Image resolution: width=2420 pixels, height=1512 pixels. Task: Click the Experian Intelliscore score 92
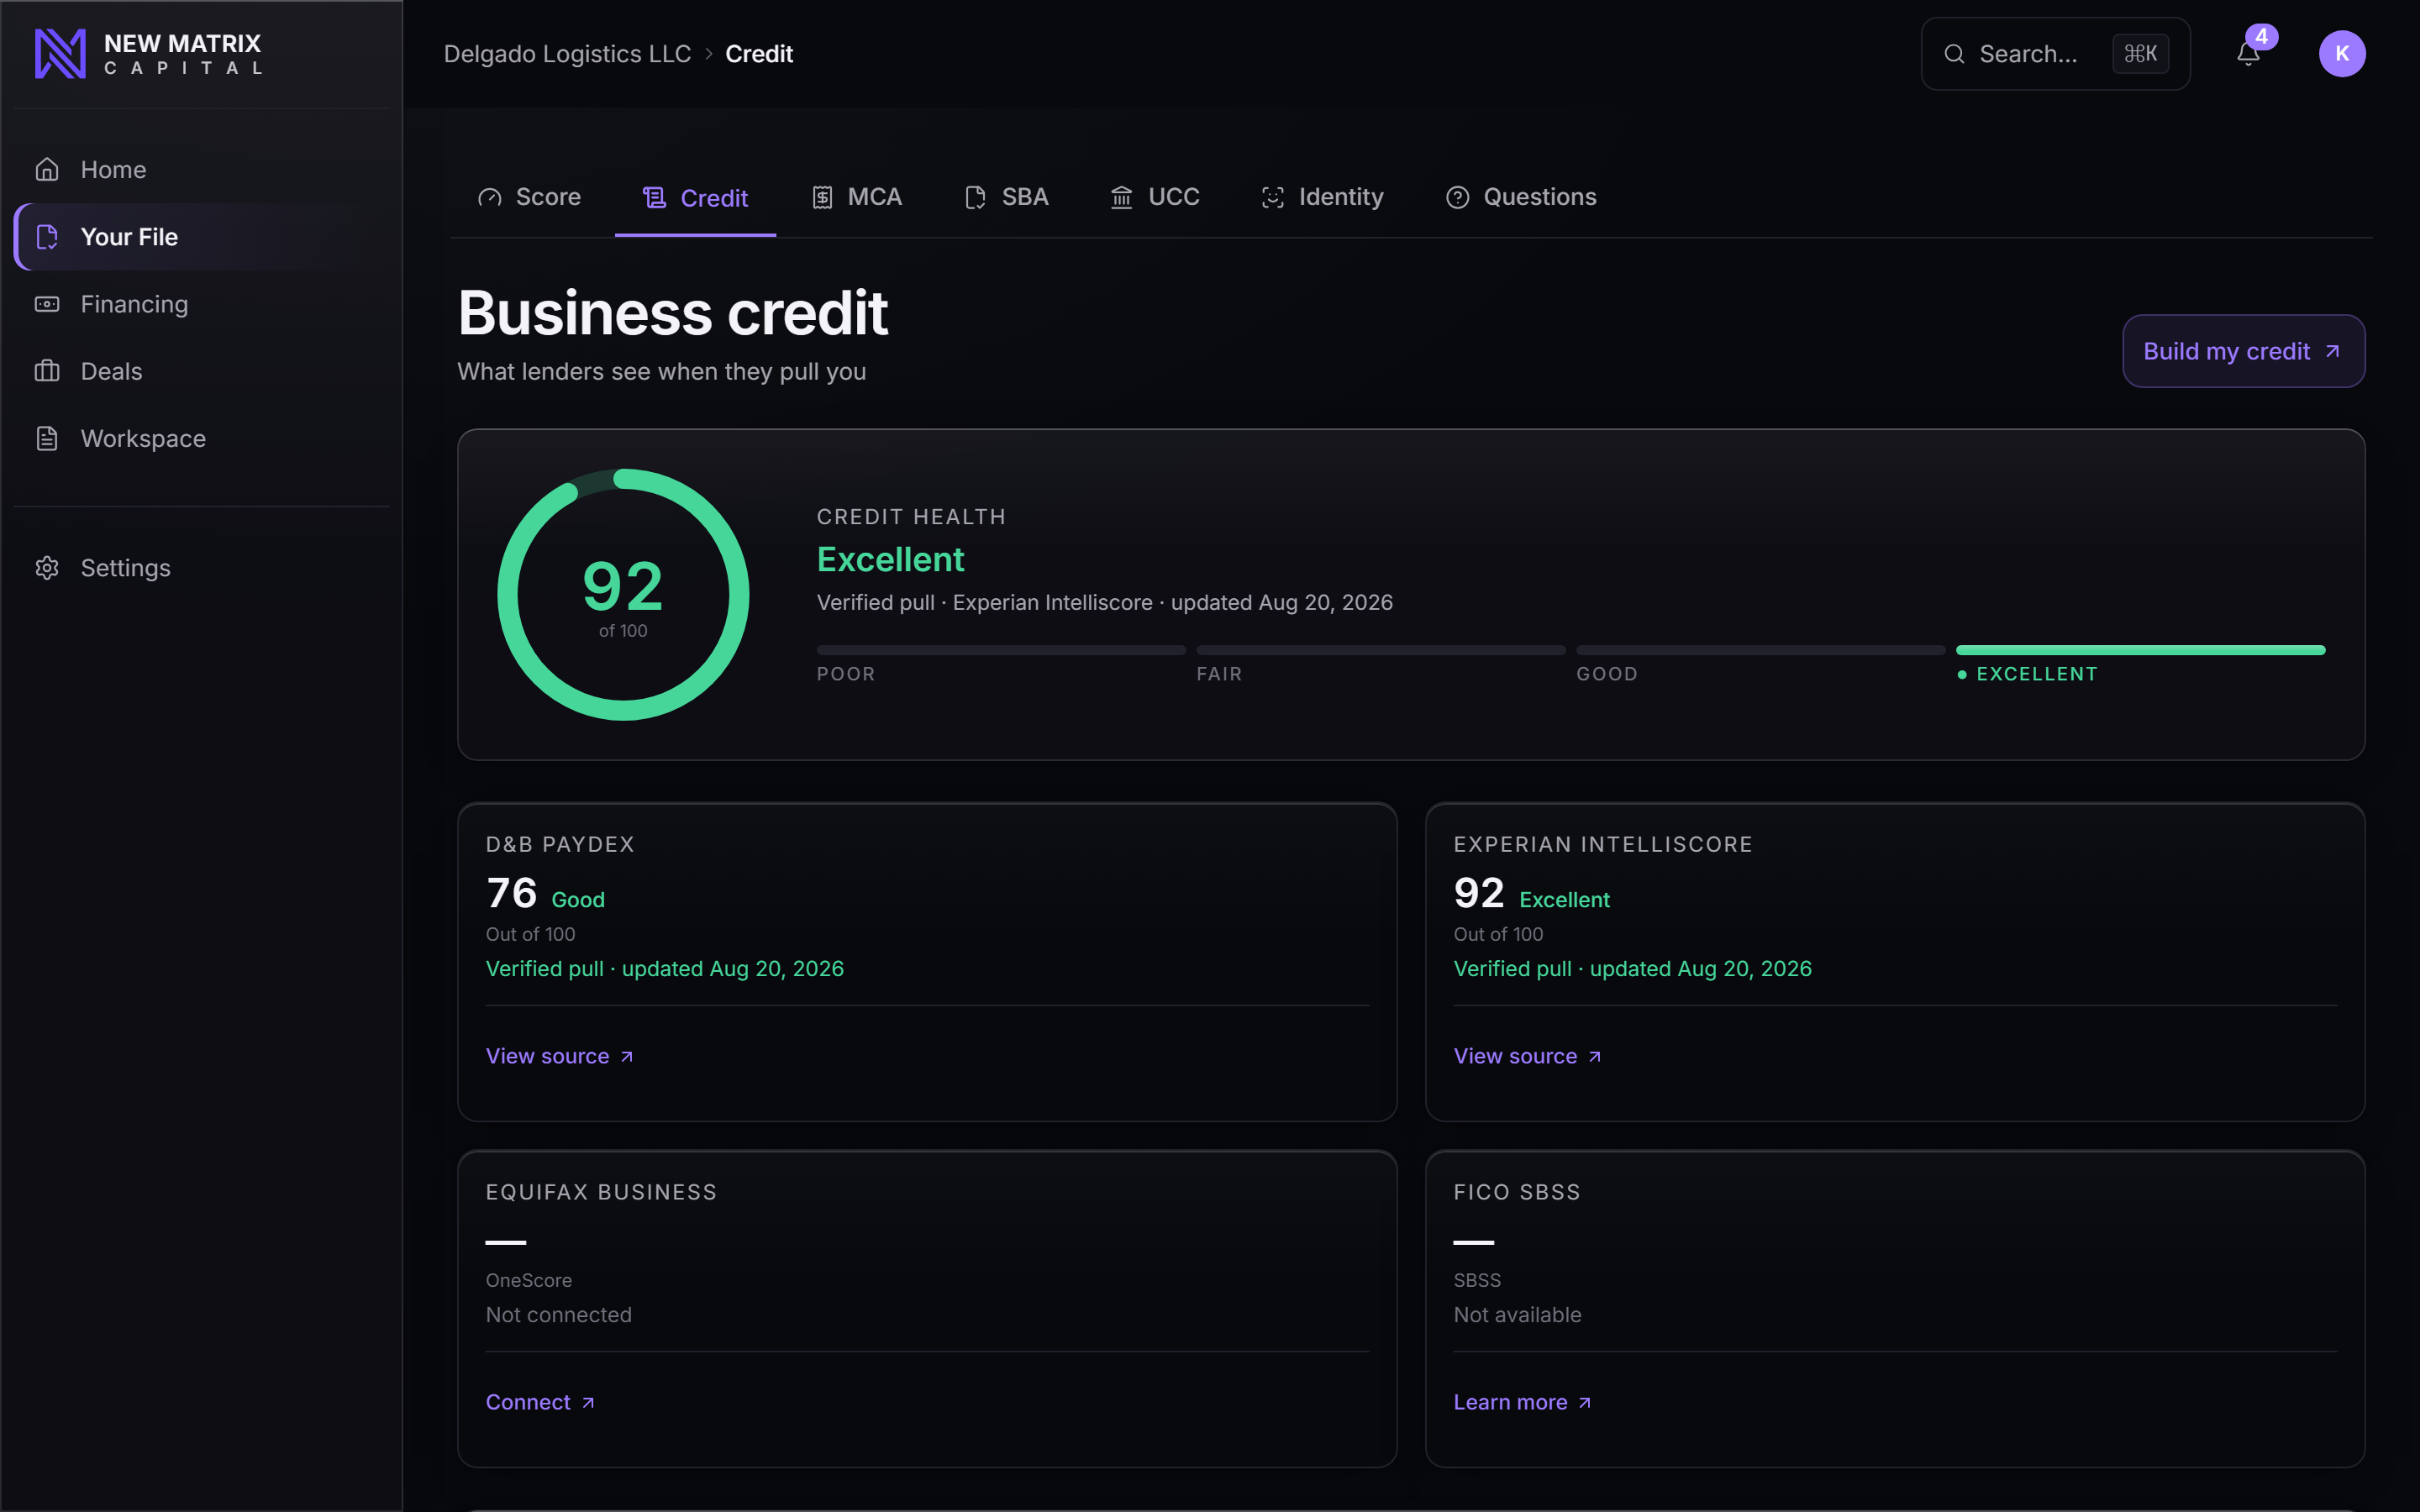pos(1479,893)
